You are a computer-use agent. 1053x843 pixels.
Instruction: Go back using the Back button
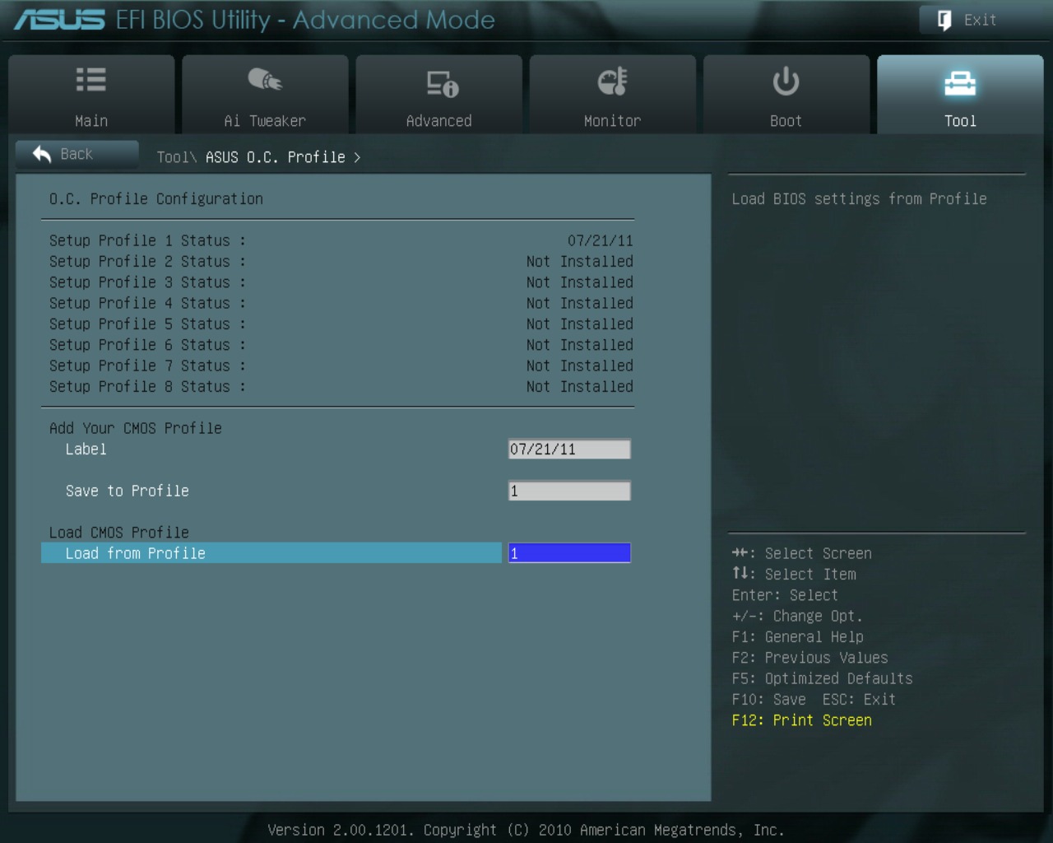[77, 154]
